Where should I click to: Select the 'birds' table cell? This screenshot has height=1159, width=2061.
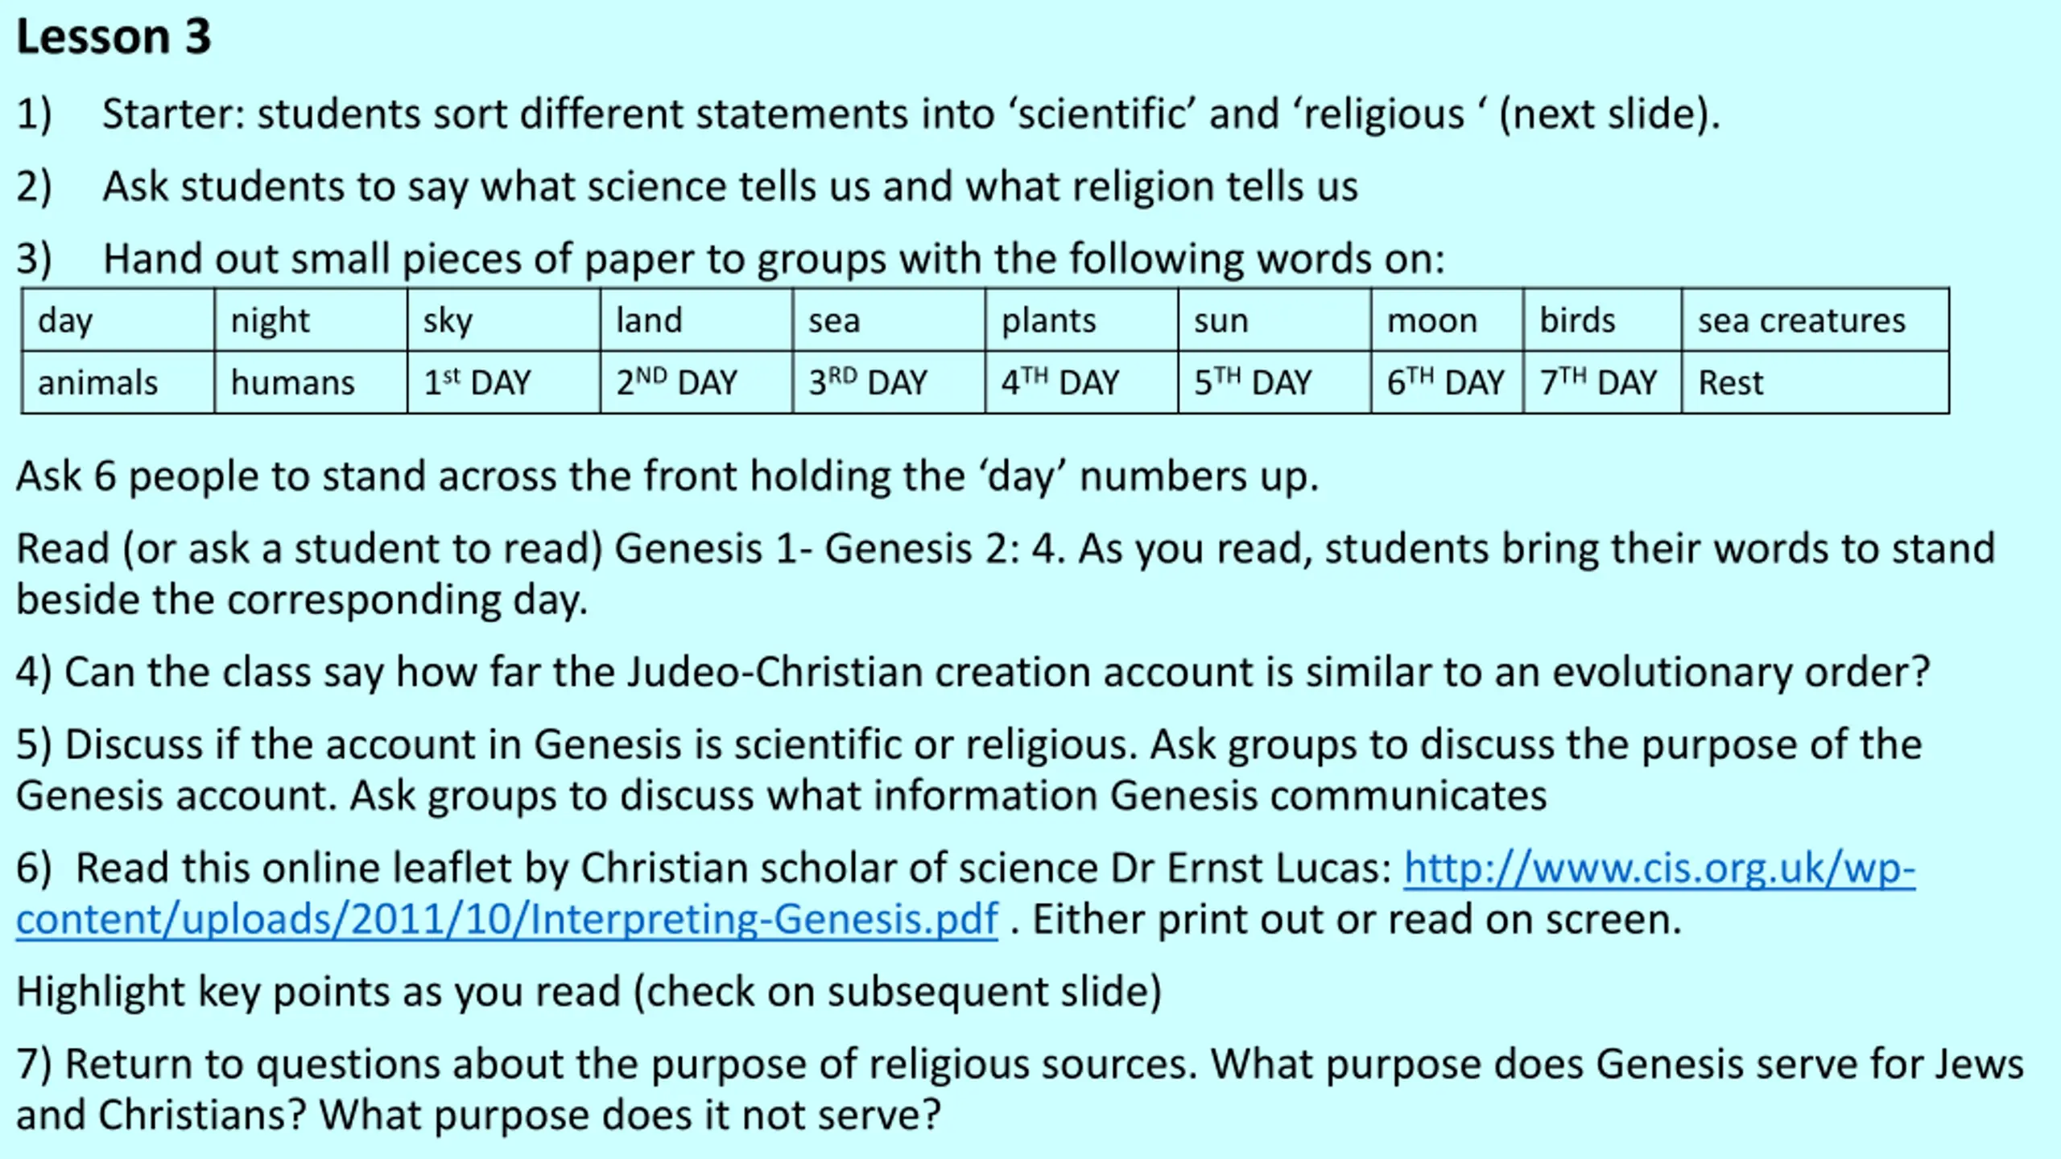pyautogui.click(x=1603, y=320)
